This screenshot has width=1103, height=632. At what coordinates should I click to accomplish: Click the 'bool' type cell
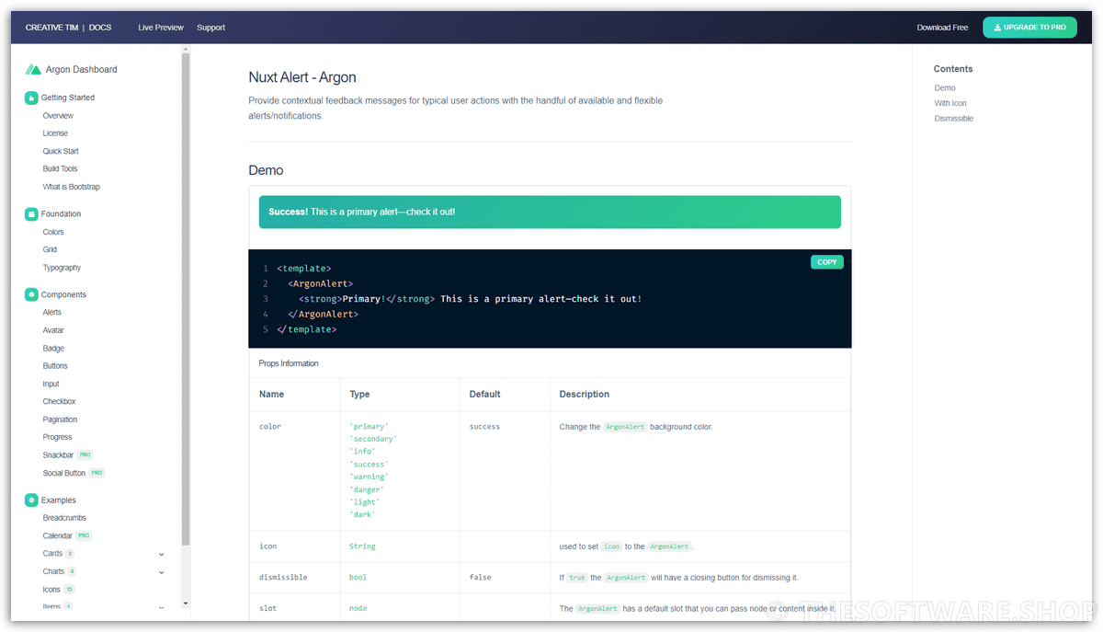click(x=358, y=578)
